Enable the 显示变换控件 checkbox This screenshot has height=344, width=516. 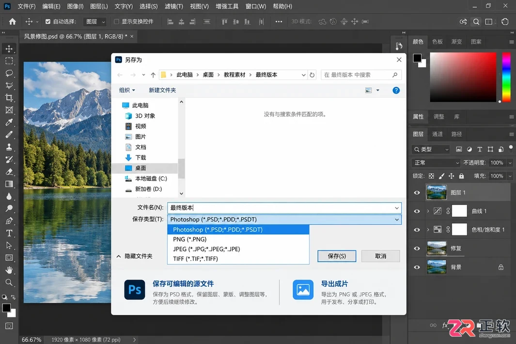click(x=116, y=22)
